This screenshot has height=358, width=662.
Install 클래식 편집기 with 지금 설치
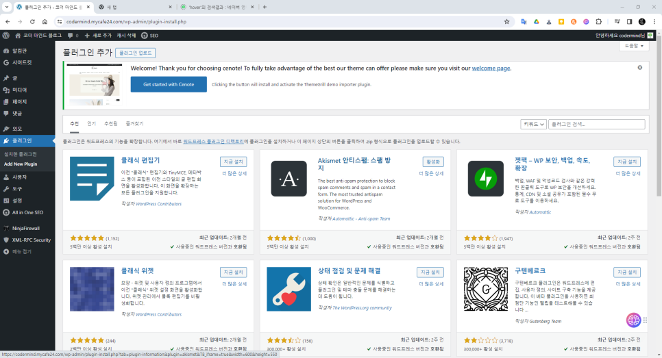click(x=234, y=162)
